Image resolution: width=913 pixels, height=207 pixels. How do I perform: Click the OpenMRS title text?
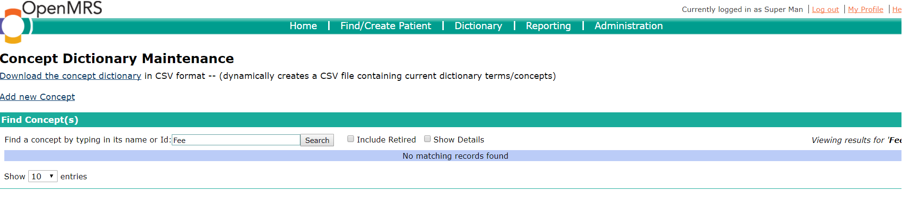pyautogui.click(x=62, y=8)
